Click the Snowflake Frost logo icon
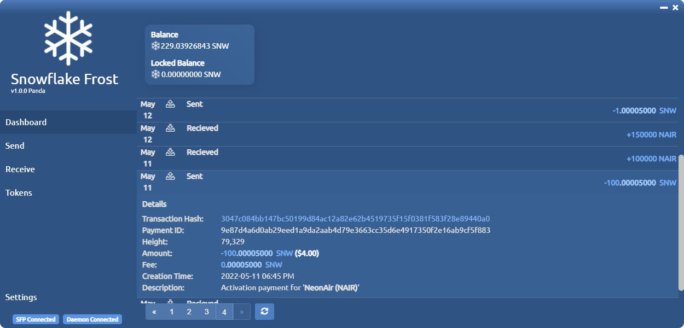This screenshot has height=328, width=684. [x=68, y=38]
